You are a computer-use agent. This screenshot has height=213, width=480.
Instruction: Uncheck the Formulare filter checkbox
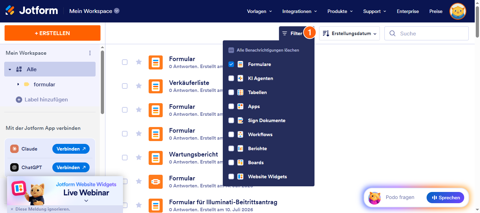(231, 64)
